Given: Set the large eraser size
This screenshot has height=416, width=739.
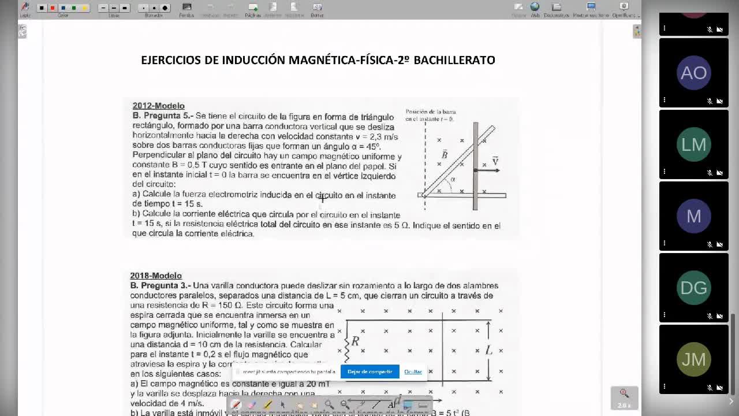Looking at the screenshot, I should (165, 8).
